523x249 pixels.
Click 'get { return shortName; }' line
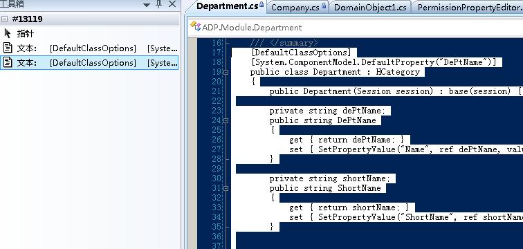[349, 207]
